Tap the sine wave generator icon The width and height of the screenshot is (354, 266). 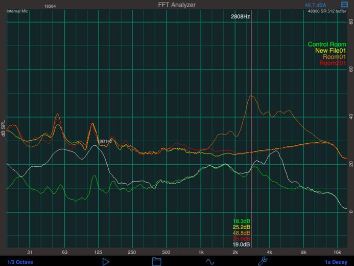pyautogui.click(x=210, y=262)
